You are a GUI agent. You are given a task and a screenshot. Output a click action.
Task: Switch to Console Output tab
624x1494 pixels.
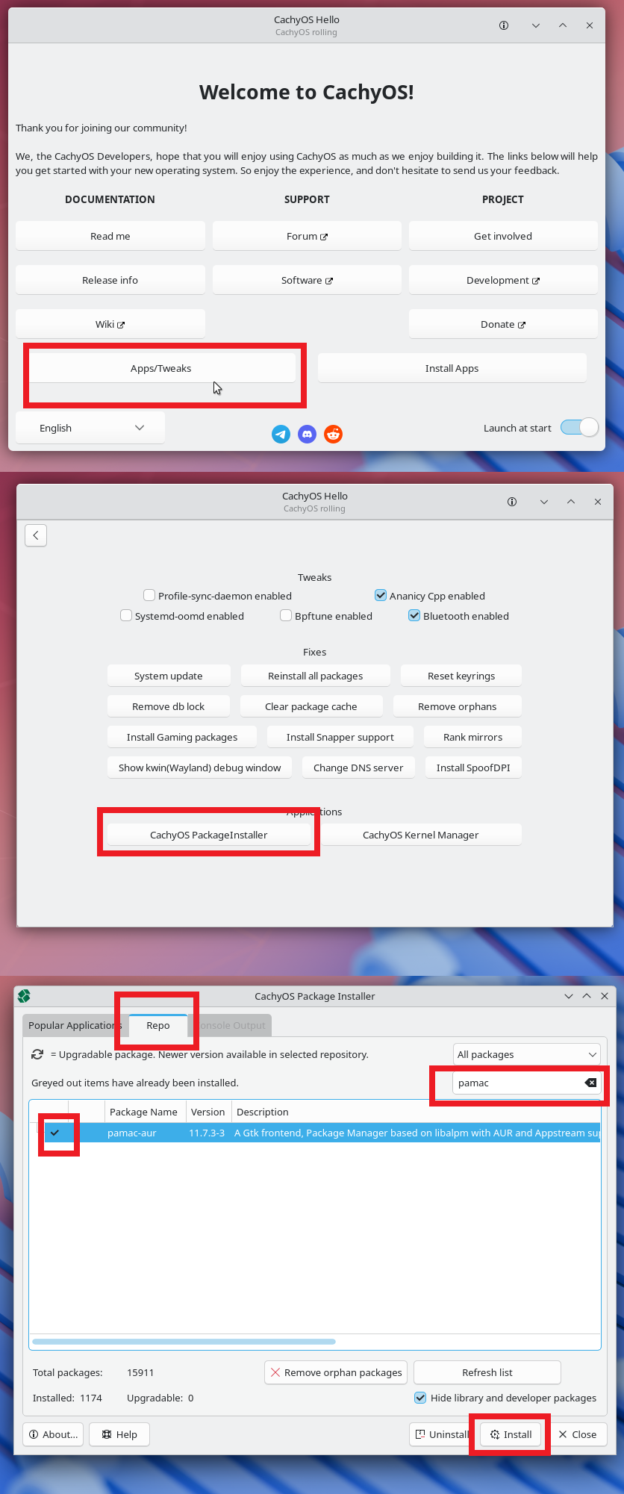coord(230,1025)
